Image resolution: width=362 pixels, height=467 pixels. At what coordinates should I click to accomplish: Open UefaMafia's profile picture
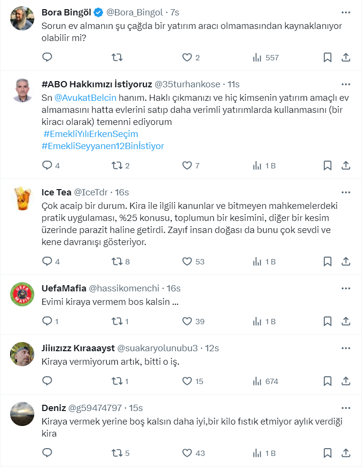point(22,294)
